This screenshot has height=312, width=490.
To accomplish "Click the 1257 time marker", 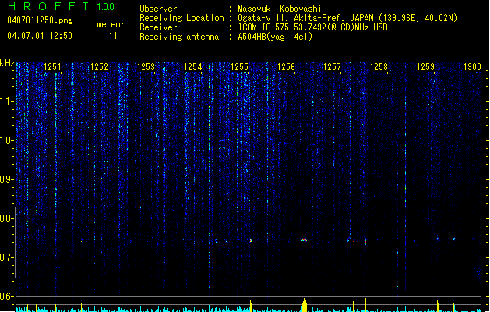I will pyautogui.click(x=332, y=67).
